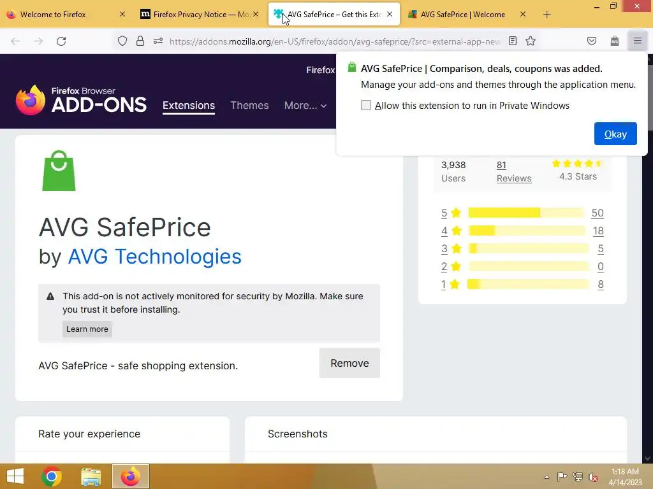
Task: Click the green AVG SafePrice bag icon
Action: coord(59,171)
